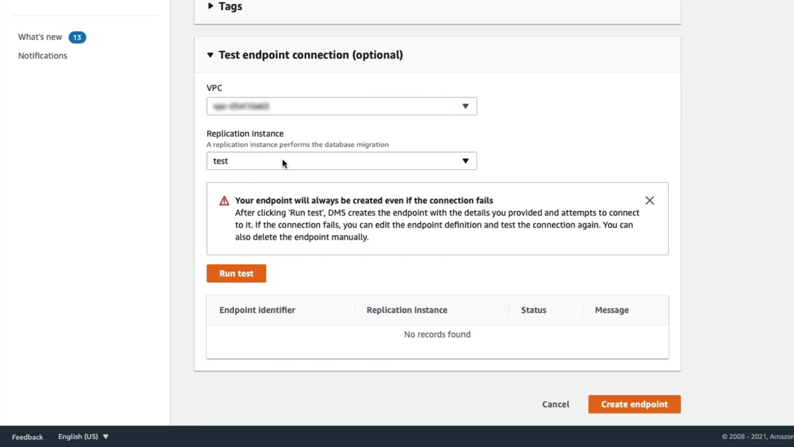Open the VPC dropdown
Screen dimensions: 794x447
tap(341, 106)
